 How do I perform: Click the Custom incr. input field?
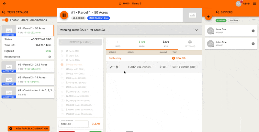73,124
